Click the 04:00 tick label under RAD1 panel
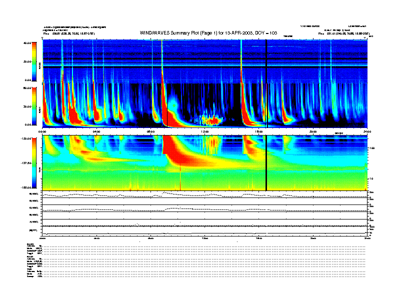 click(x=96, y=131)
